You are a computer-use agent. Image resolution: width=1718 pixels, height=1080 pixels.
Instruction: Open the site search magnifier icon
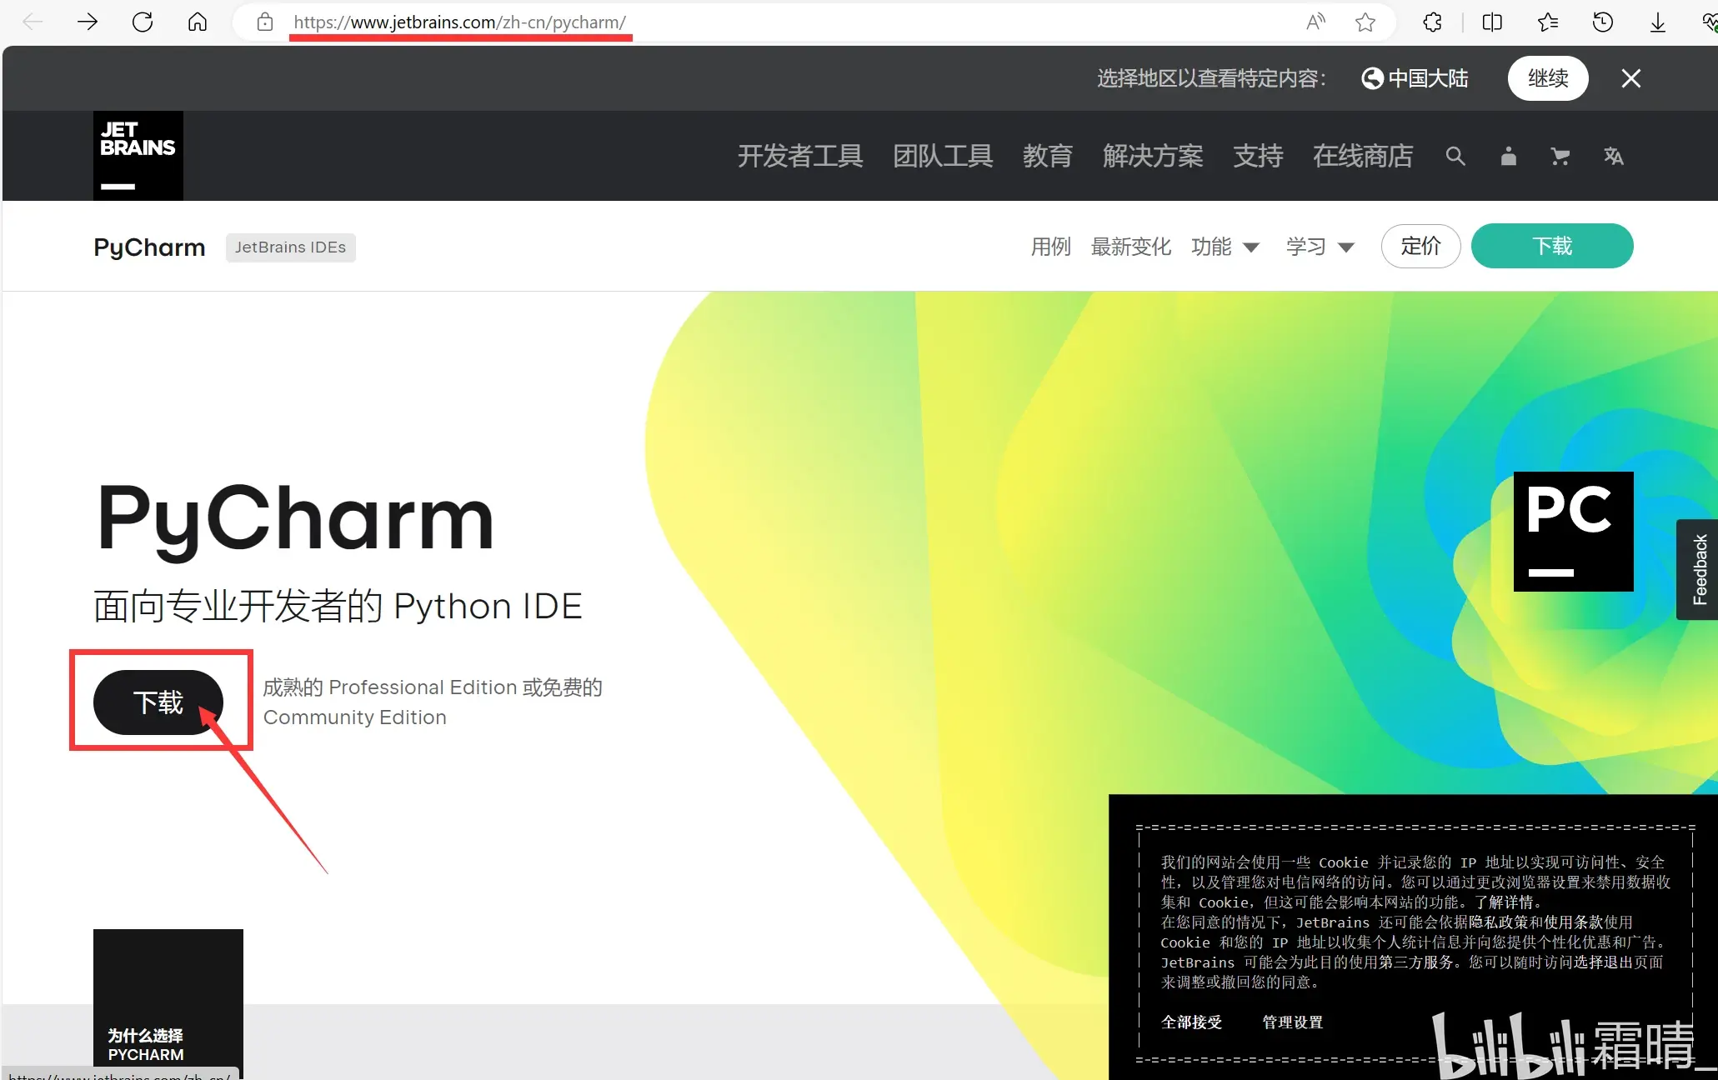pyautogui.click(x=1455, y=156)
